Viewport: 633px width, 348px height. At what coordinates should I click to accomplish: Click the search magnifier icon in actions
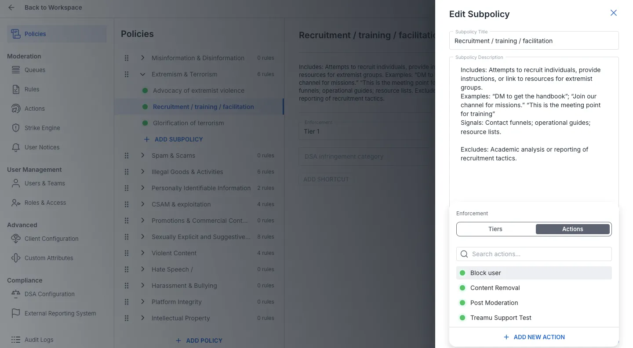pyautogui.click(x=464, y=254)
